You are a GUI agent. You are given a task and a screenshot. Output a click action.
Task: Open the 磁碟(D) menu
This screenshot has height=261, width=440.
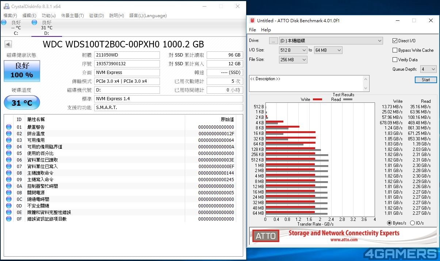96,16
